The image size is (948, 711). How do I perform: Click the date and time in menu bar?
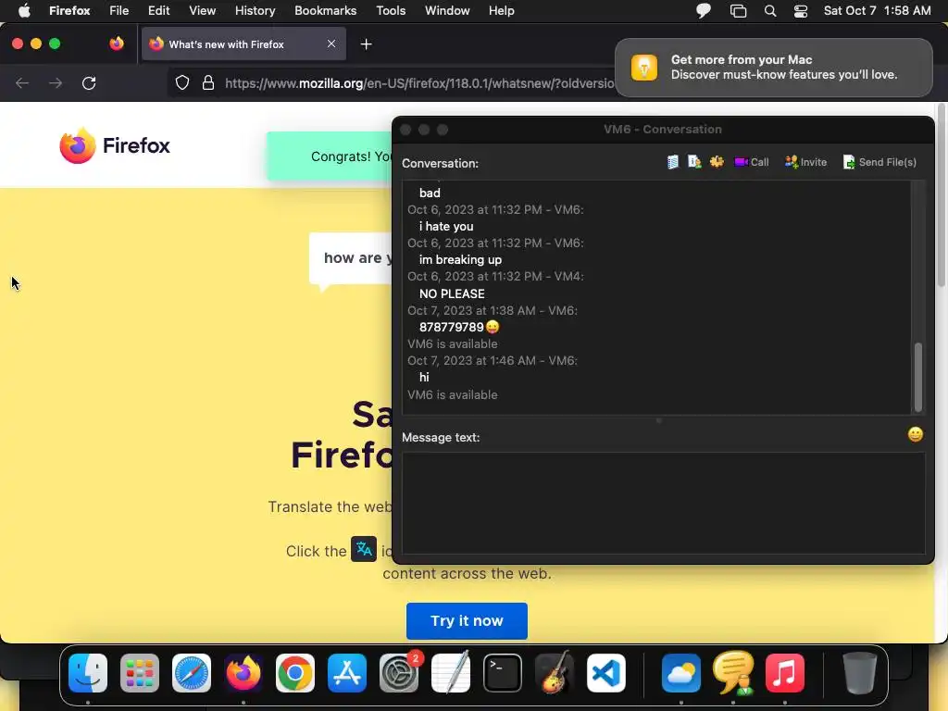tap(878, 11)
